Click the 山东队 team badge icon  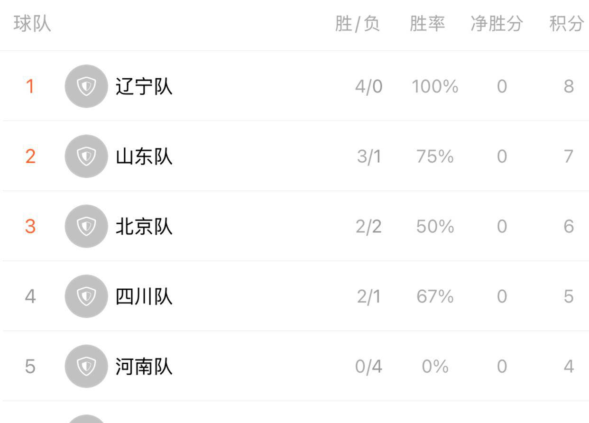[86, 156]
